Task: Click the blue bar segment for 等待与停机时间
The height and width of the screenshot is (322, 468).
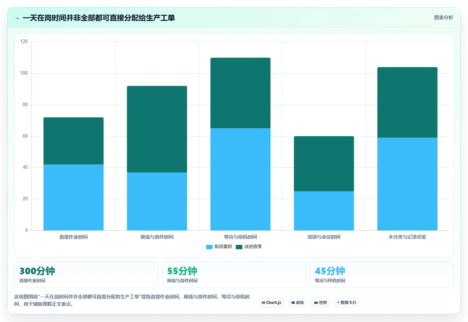Action: (240, 179)
